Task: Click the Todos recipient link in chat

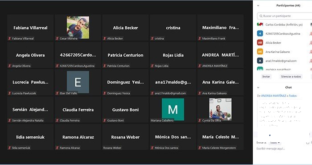Action: pos(293,96)
